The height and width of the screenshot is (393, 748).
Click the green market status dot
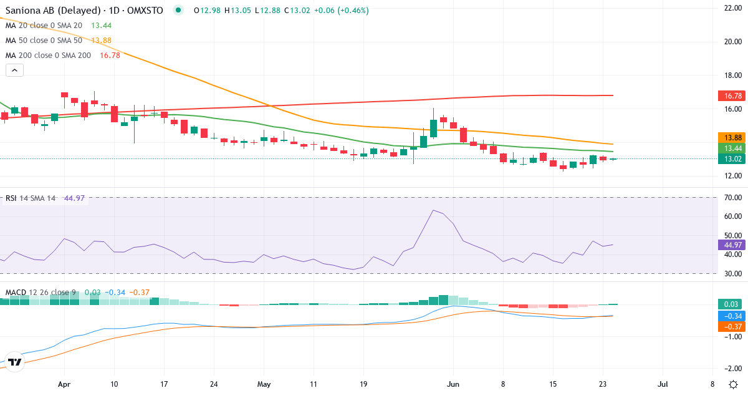(179, 11)
